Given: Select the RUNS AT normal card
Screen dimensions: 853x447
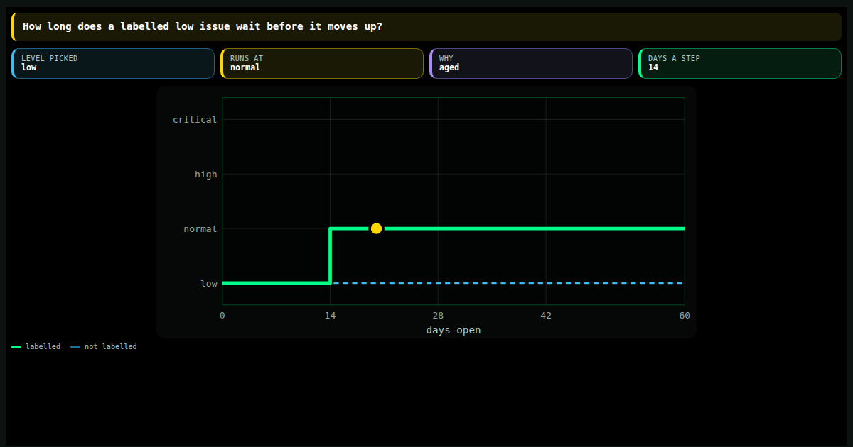Looking at the screenshot, I should pyautogui.click(x=322, y=63).
